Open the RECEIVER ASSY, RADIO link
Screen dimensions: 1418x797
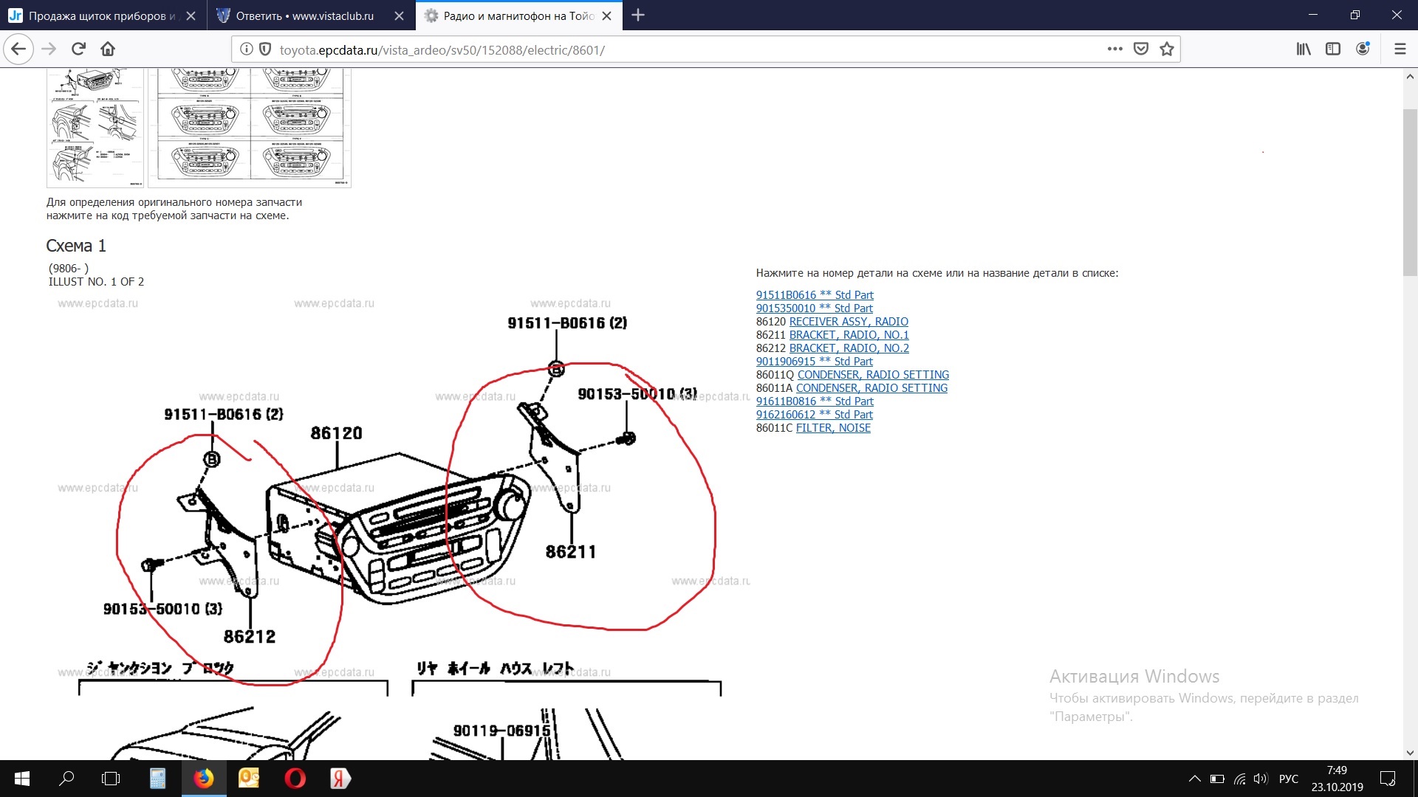(849, 322)
